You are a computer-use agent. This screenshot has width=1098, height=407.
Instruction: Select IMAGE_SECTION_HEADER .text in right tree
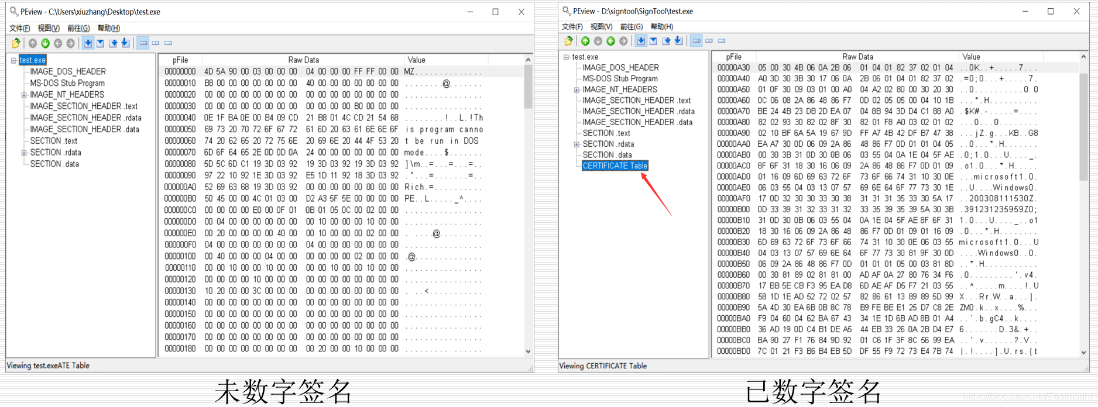[636, 101]
